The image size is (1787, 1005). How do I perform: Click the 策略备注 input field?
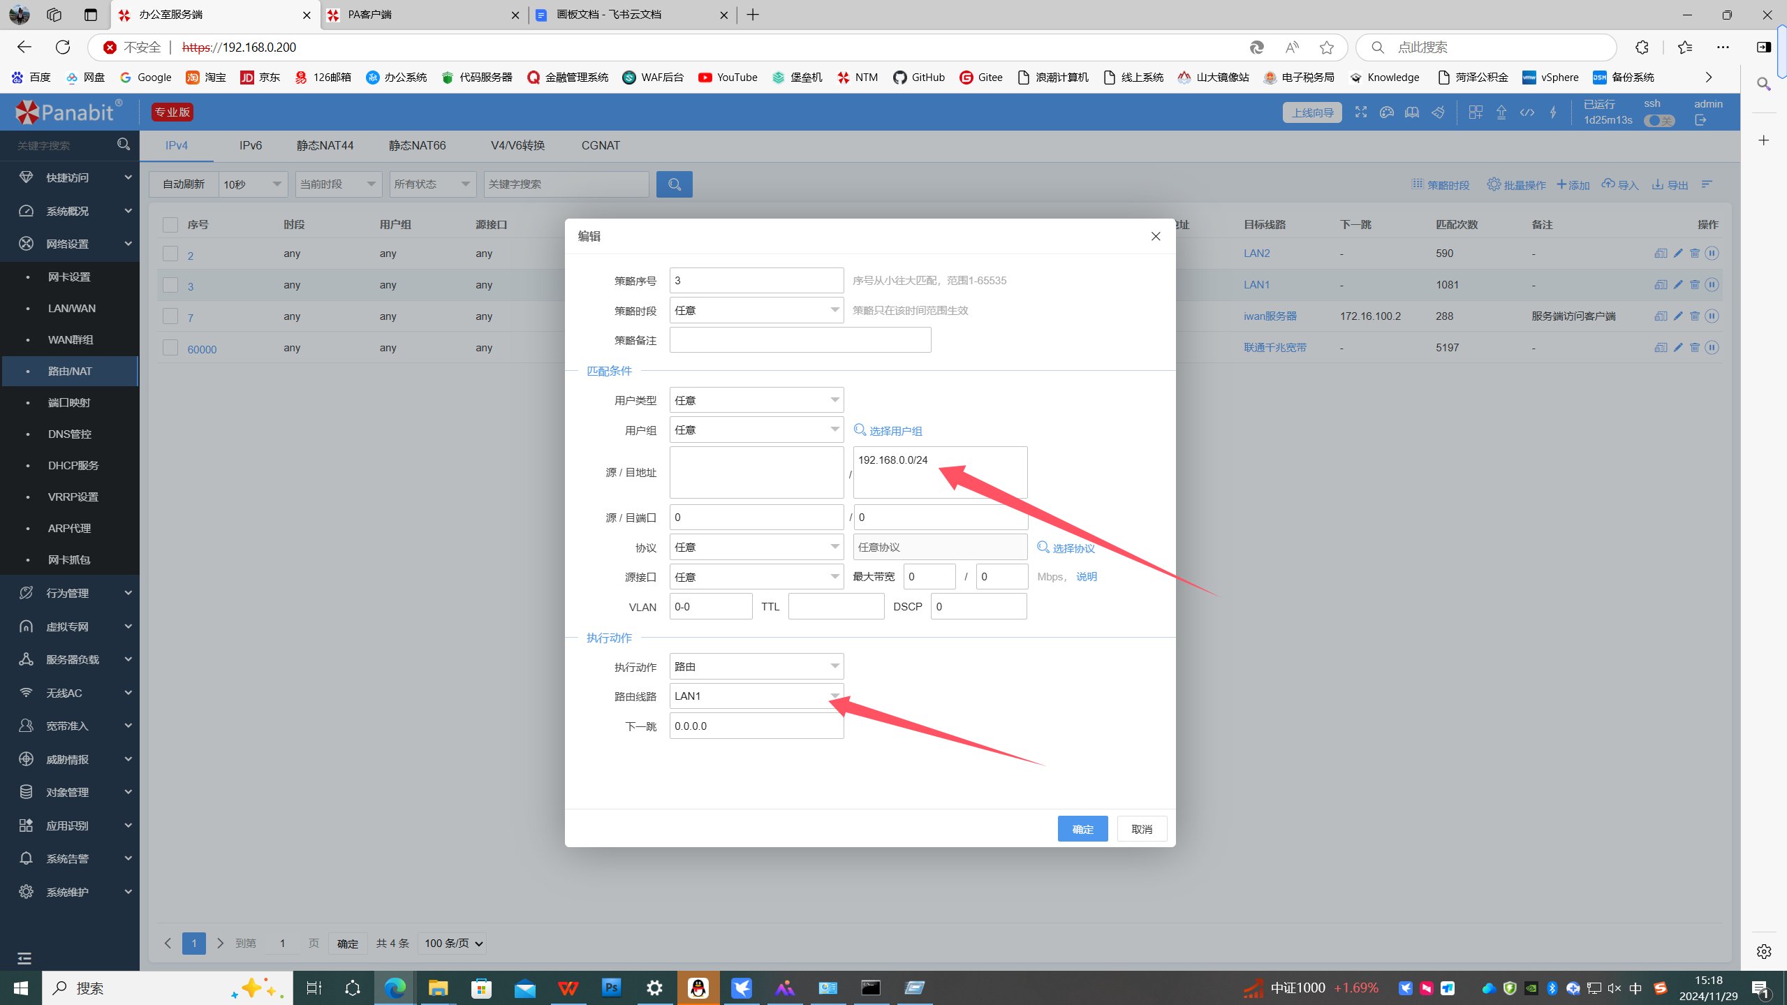800,340
